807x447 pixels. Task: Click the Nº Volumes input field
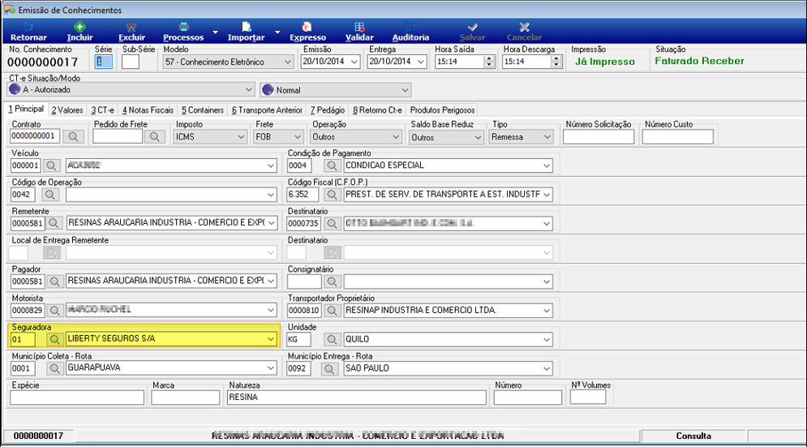pos(588,398)
